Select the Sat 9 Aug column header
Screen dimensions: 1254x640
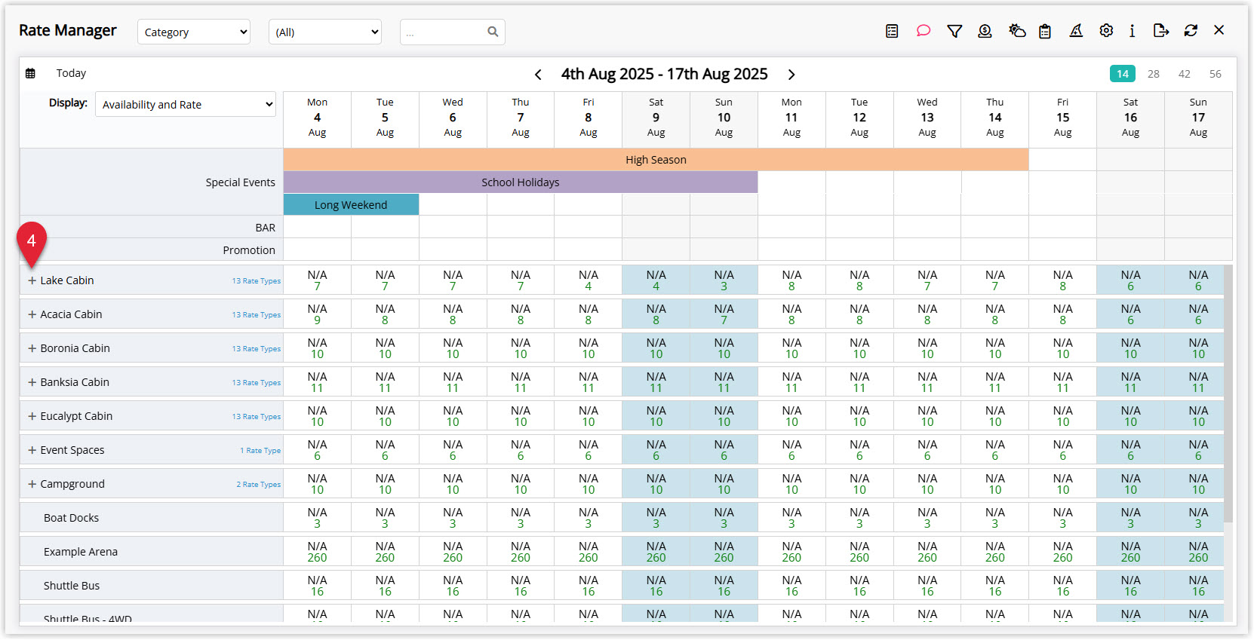click(656, 118)
